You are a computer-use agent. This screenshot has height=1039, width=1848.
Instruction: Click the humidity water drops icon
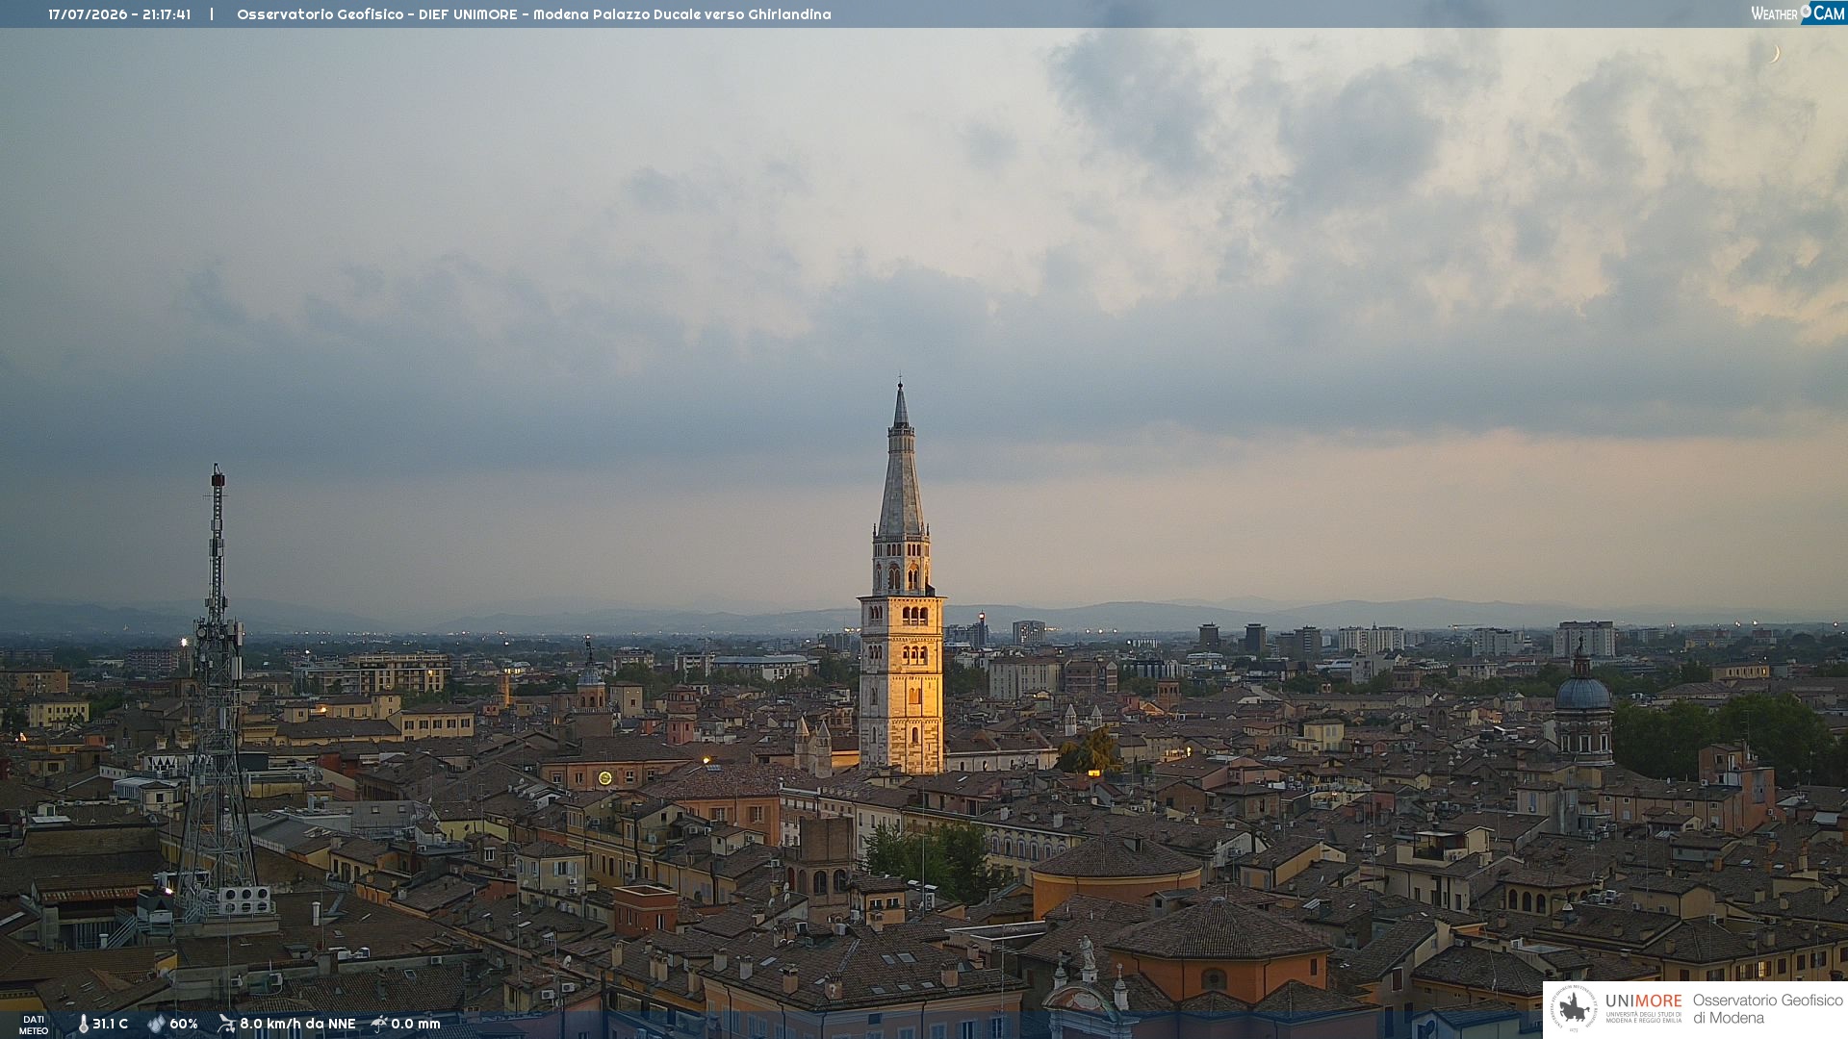(156, 1024)
